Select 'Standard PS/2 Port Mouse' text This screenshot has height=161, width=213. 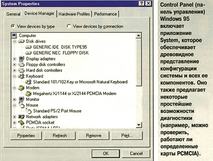[x=57, y=111]
